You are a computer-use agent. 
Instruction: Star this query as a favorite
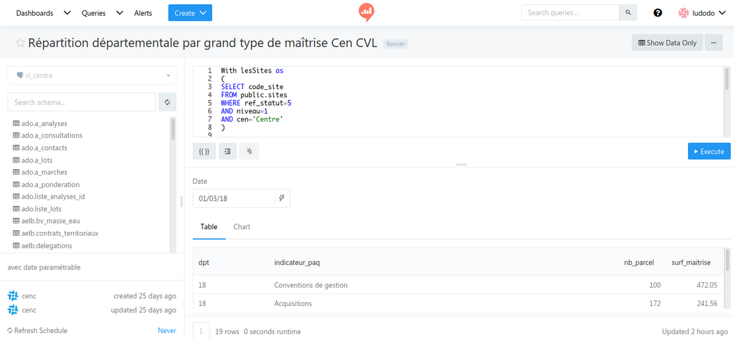(20, 43)
